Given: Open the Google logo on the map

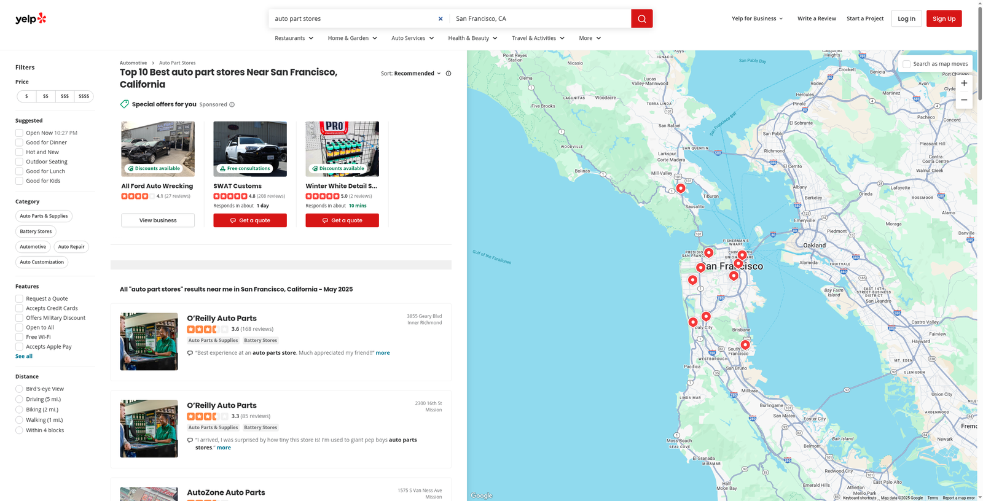Looking at the screenshot, I should (x=482, y=495).
